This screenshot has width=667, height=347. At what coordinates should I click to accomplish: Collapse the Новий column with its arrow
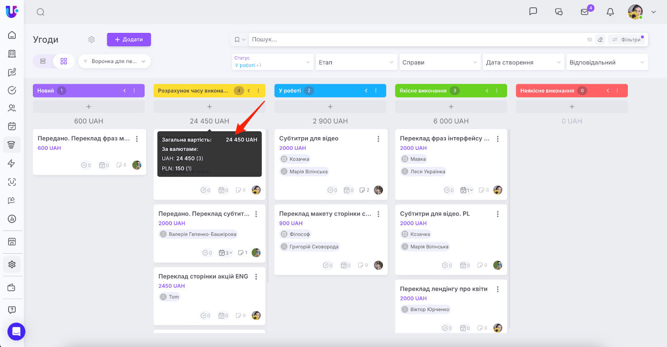[124, 91]
